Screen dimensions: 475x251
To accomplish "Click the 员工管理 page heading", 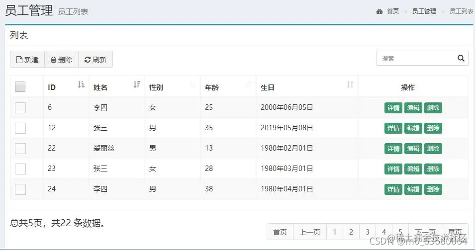I will click(29, 10).
